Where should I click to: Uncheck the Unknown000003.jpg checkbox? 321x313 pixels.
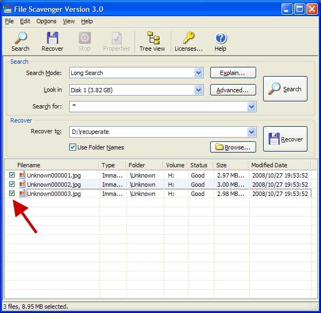pyautogui.click(x=12, y=193)
